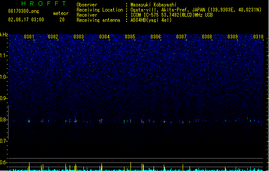Click the 0.6 kHz axis label

3,162
